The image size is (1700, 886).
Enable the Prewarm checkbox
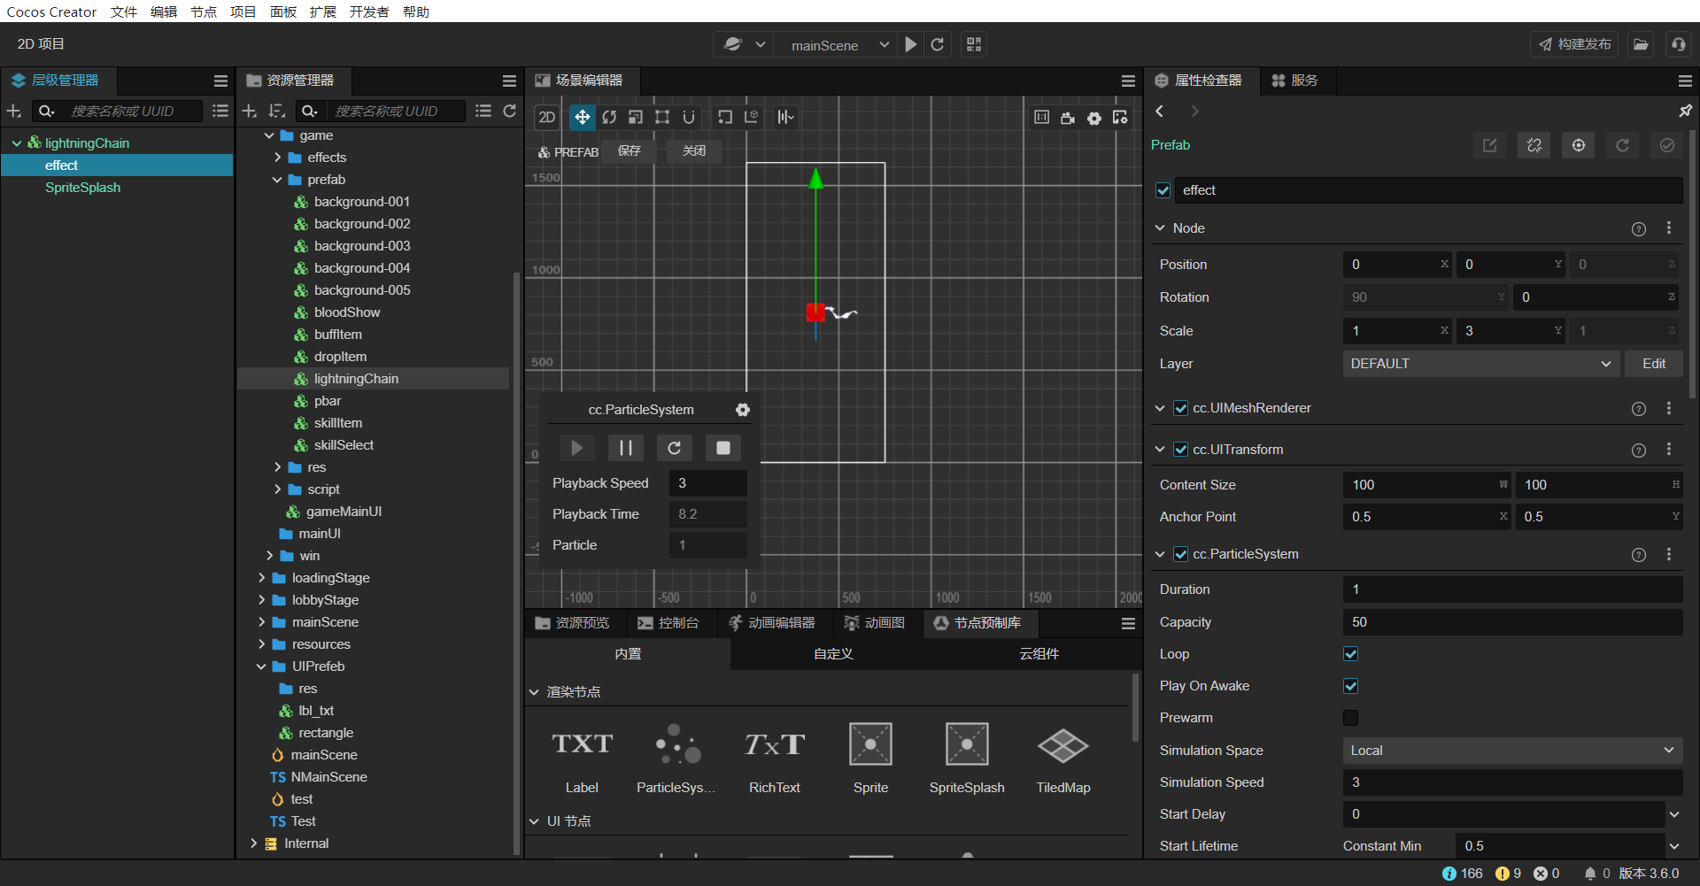(x=1351, y=718)
